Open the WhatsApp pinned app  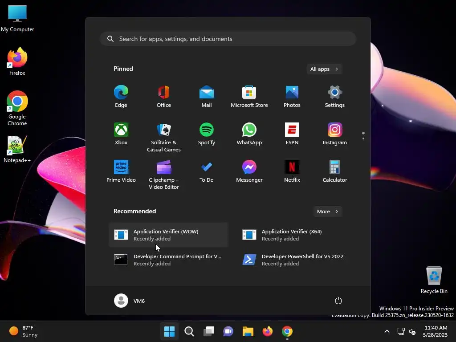[249, 134]
